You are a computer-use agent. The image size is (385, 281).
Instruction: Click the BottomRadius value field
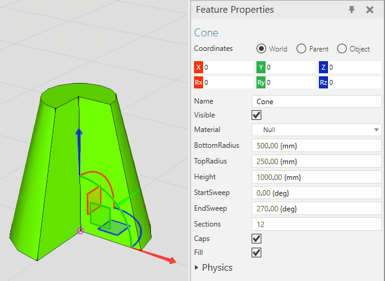tap(316, 146)
